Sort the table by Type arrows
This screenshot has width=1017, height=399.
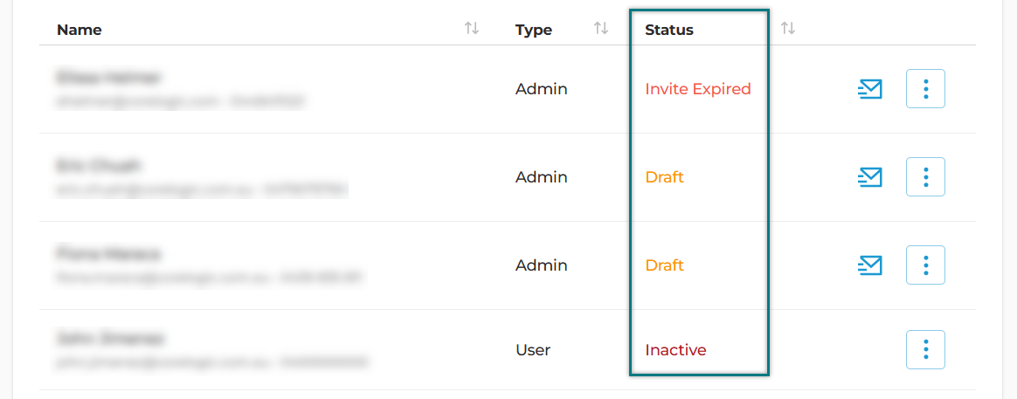(601, 29)
